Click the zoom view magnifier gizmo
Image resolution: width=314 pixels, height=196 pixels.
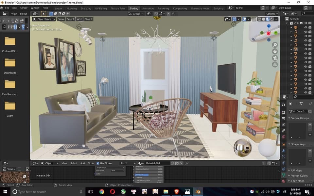tap(275, 45)
